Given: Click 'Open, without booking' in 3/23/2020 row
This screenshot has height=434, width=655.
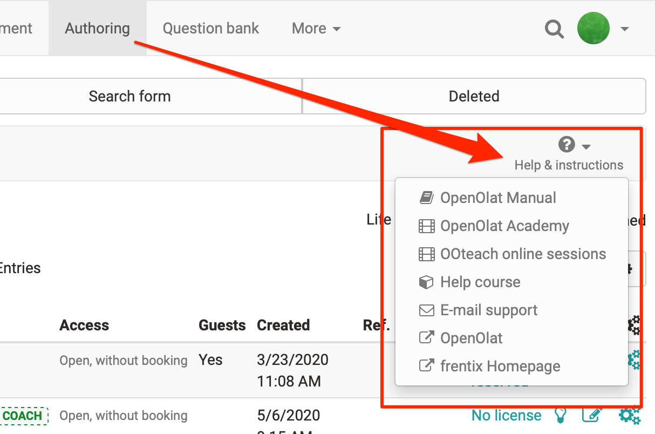Looking at the screenshot, I should pyautogui.click(x=124, y=360).
